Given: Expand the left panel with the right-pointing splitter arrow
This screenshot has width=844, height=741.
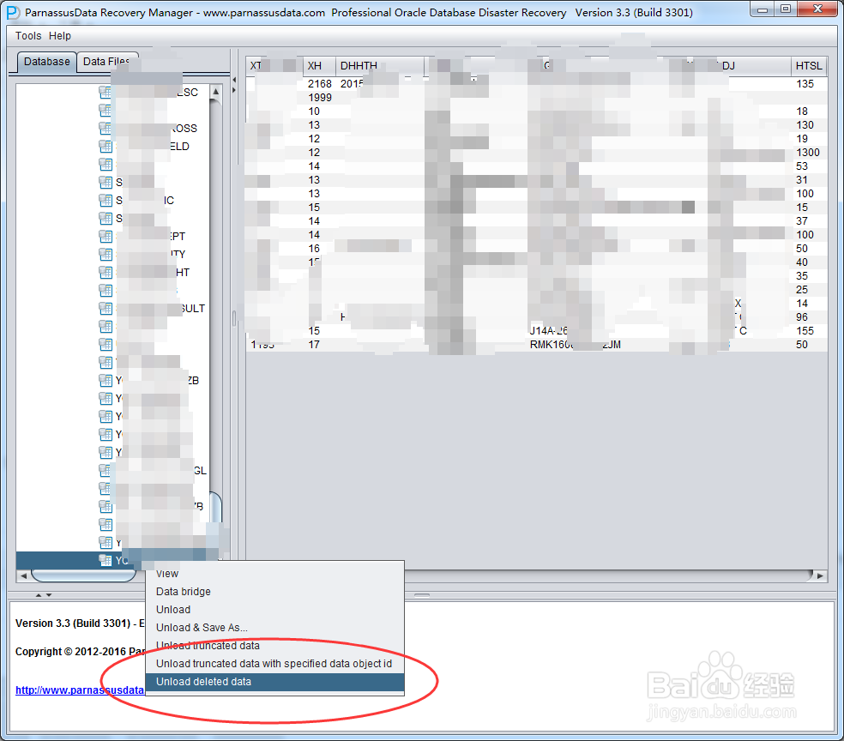Looking at the screenshot, I should click(233, 90).
